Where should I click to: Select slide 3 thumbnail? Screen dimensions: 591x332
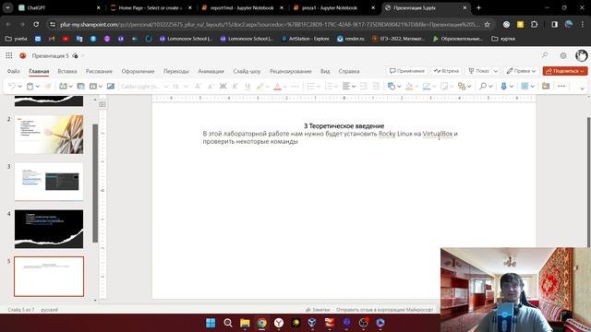click(x=49, y=182)
